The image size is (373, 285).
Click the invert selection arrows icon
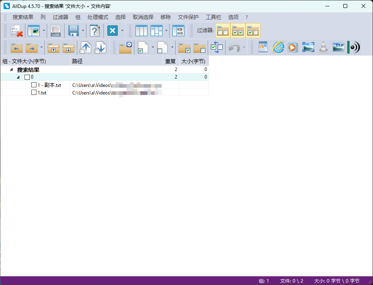217,47
